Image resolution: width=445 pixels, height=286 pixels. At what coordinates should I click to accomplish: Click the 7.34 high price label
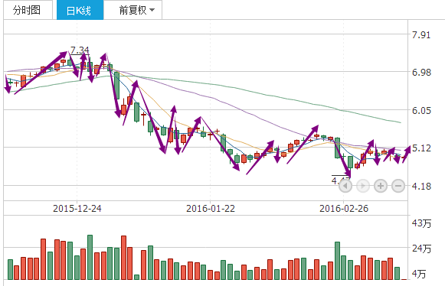click(80, 50)
